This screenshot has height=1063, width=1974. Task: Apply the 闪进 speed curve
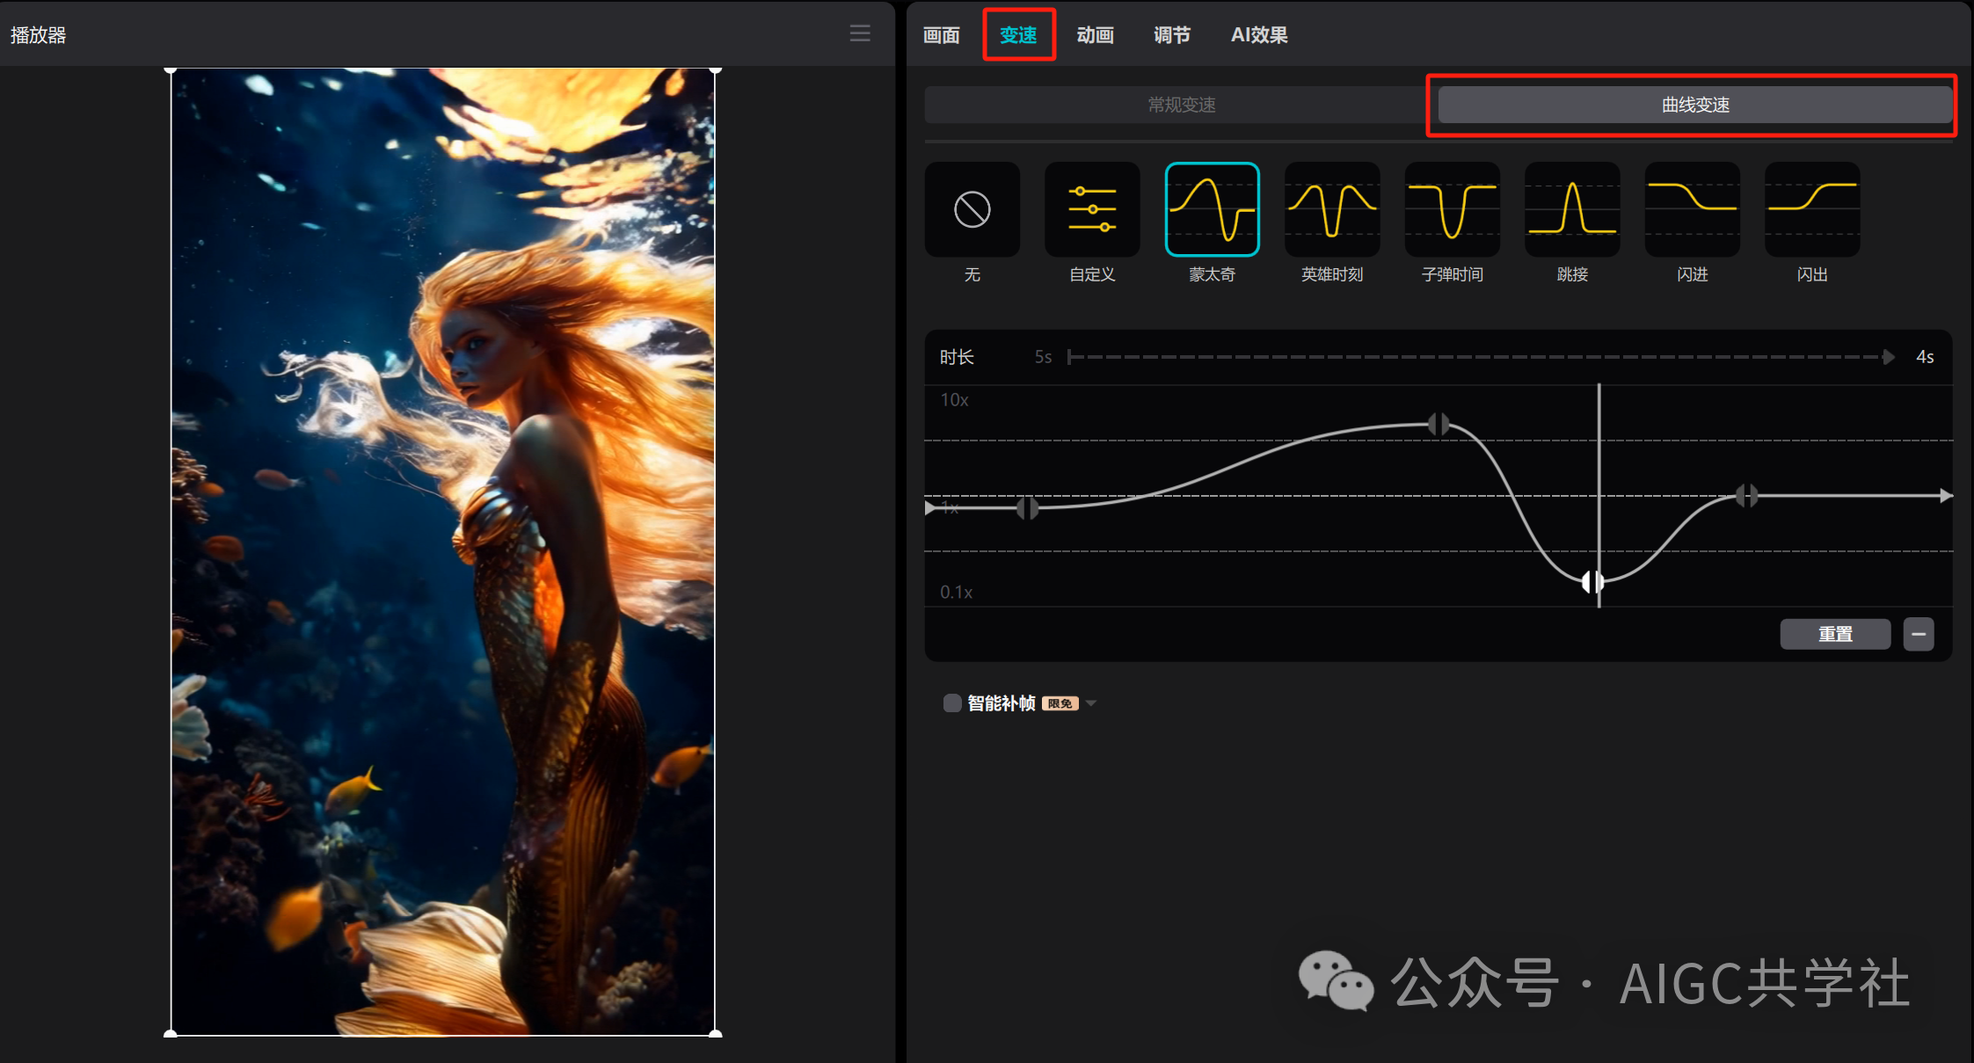coord(1691,209)
